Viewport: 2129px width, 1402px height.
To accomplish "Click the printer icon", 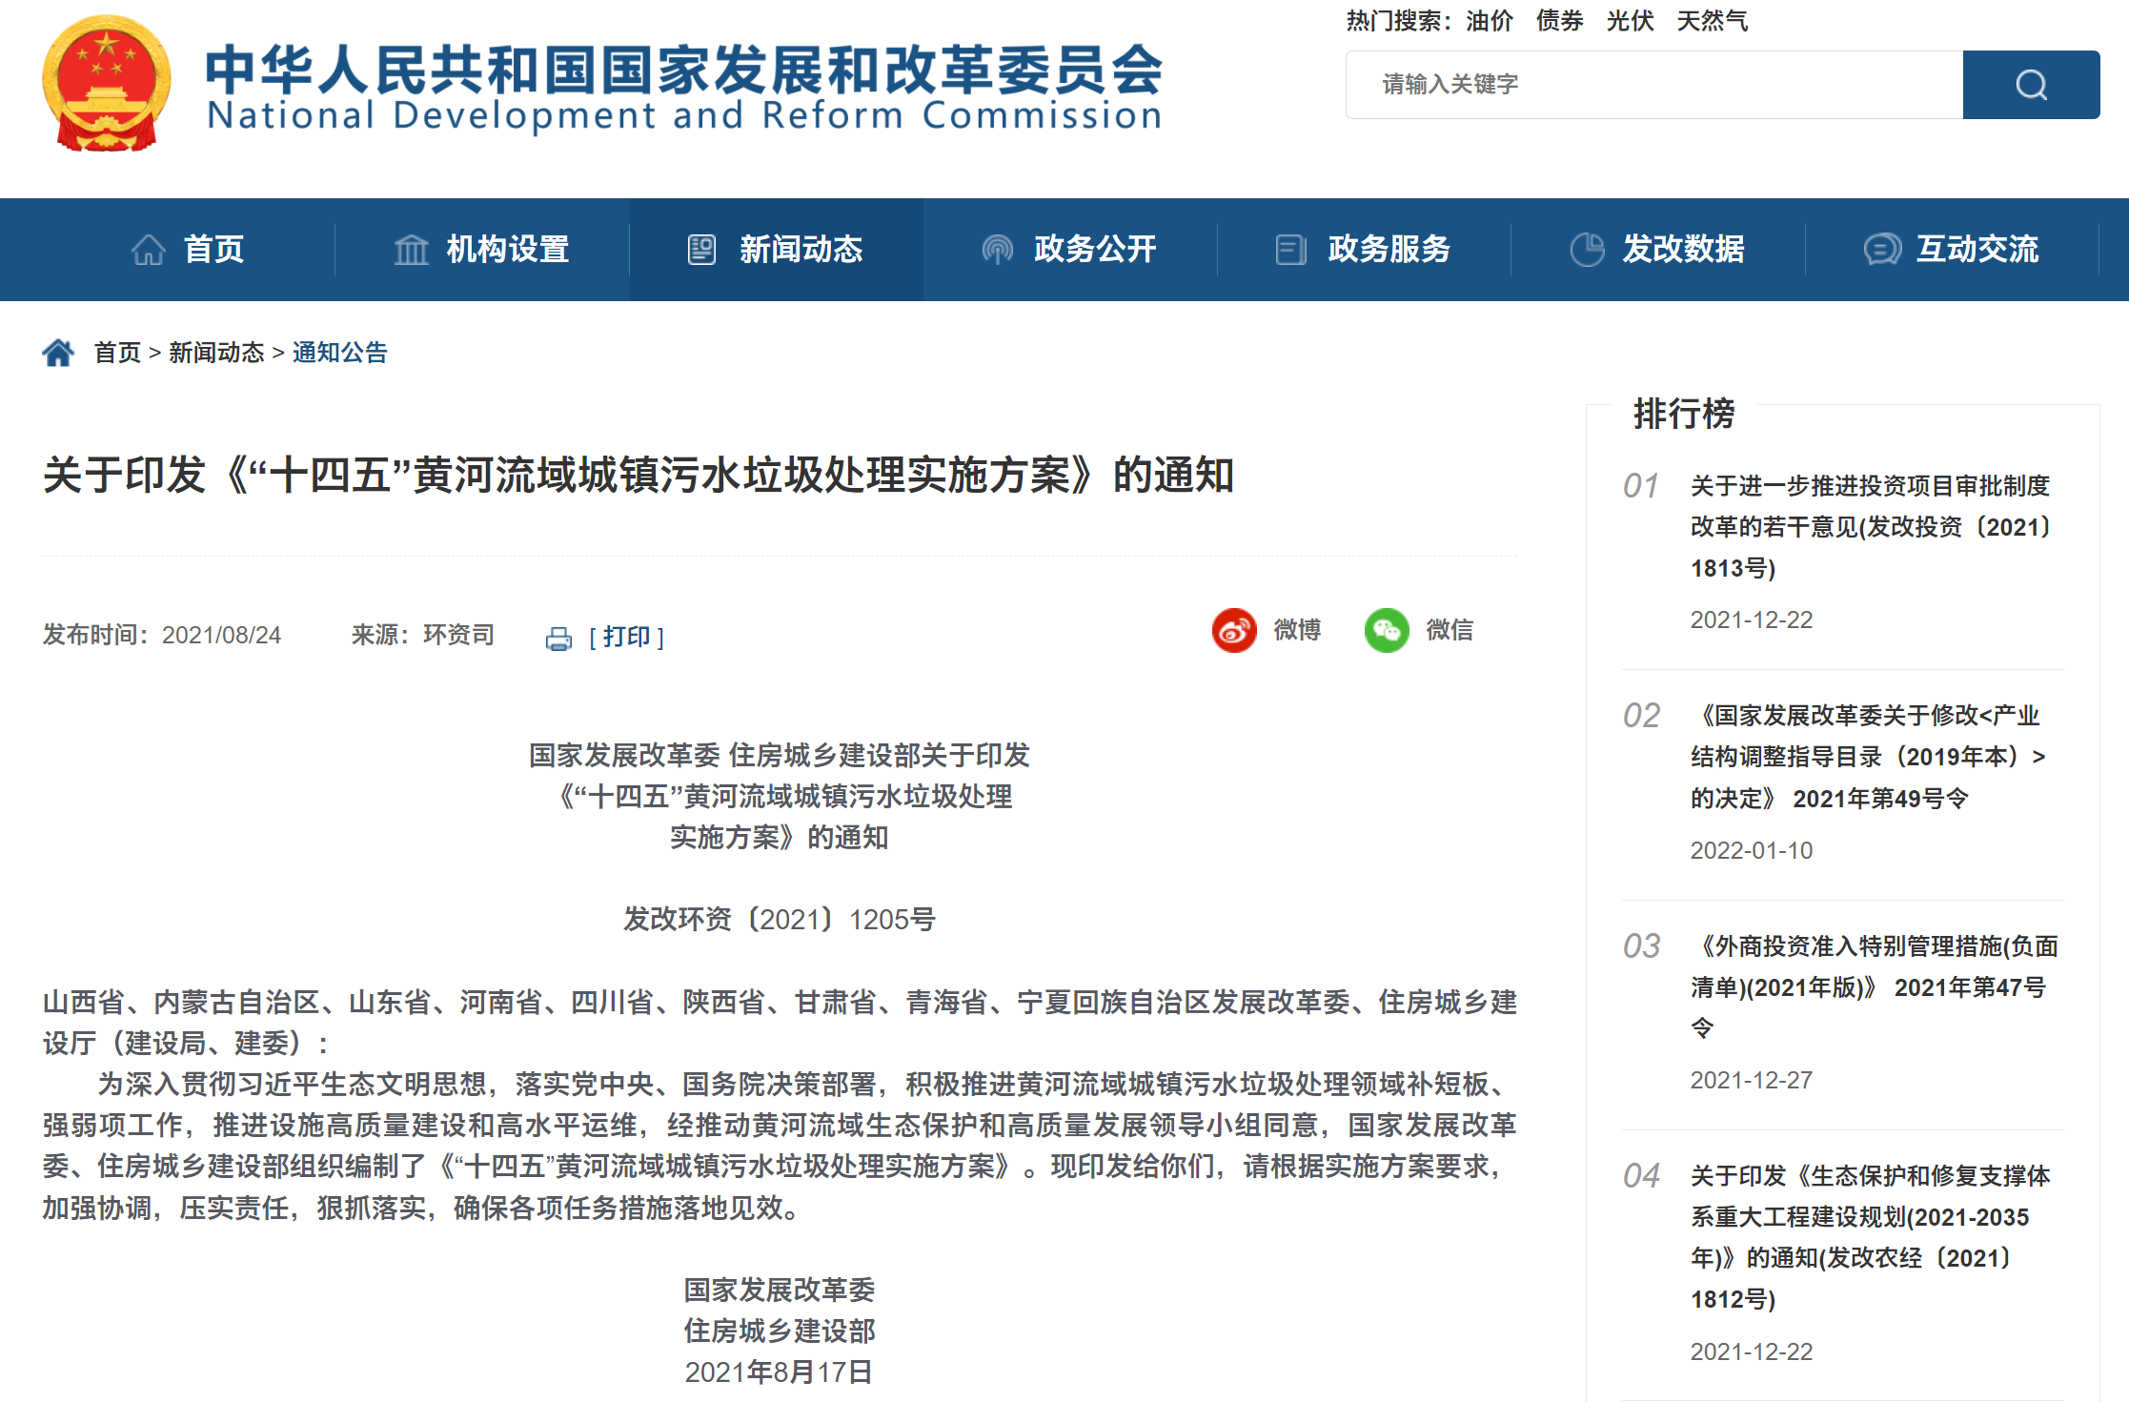I will [x=558, y=638].
